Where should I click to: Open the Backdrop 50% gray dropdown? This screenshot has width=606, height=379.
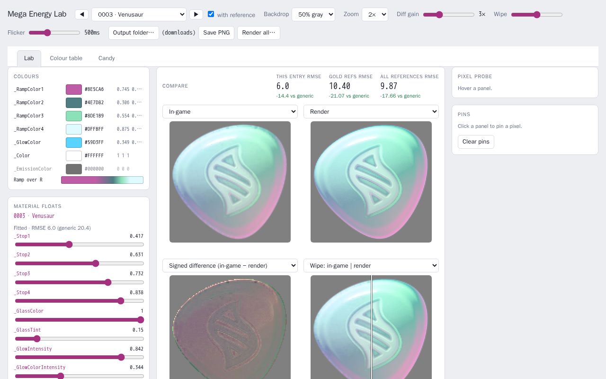point(313,14)
